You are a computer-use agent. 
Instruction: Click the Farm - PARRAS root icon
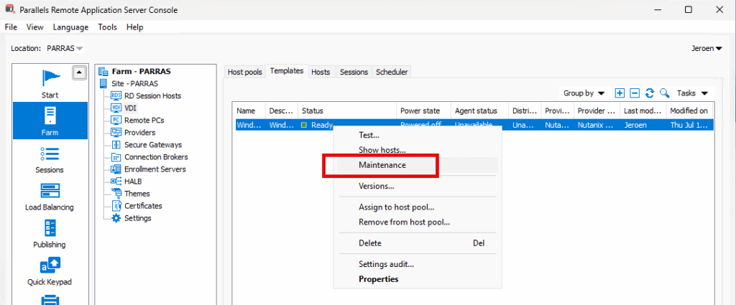[103, 72]
